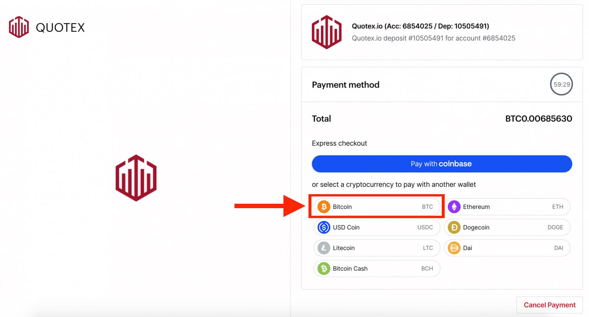Image resolution: width=589 pixels, height=317 pixels.
Task: Click the red Quotex merchant logo beside deposit info
Action: 327,32
